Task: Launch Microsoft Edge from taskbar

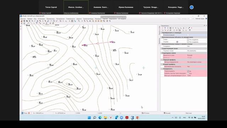Action: pyautogui.click(x=100, y=118)
